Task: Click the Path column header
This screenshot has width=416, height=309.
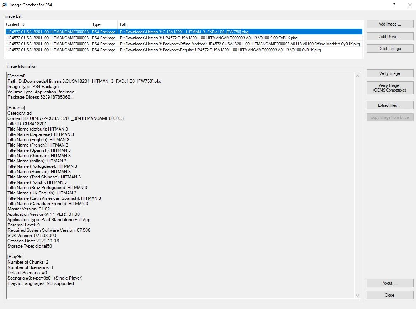Action: point(240,24)
